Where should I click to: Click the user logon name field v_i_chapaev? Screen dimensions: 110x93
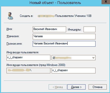(28, 58)
